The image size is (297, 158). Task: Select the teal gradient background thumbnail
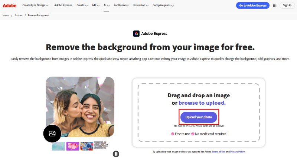coord(59,146)
